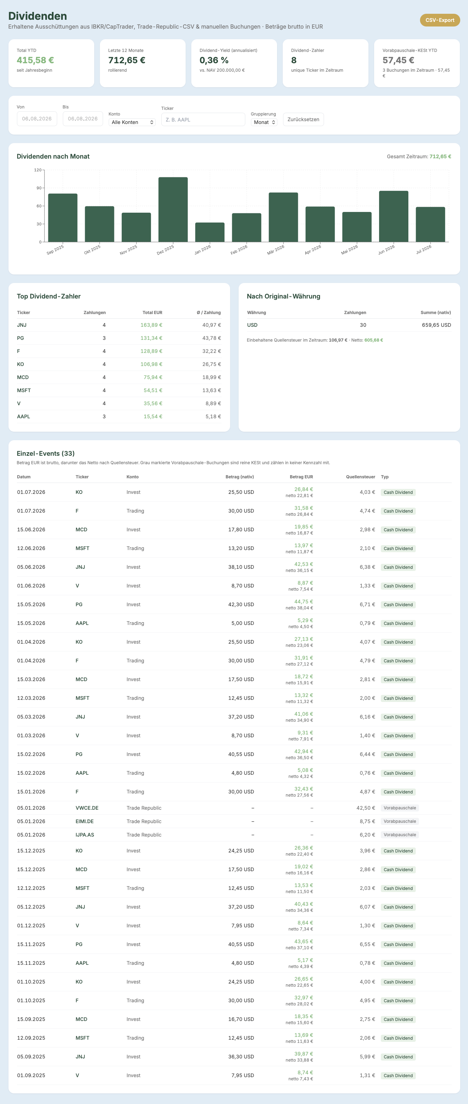Click the JNJ row in Top Dividend-Zahler
Image resolution: width=468 pixels, height=1104 pixels.
tap(119, 325)
